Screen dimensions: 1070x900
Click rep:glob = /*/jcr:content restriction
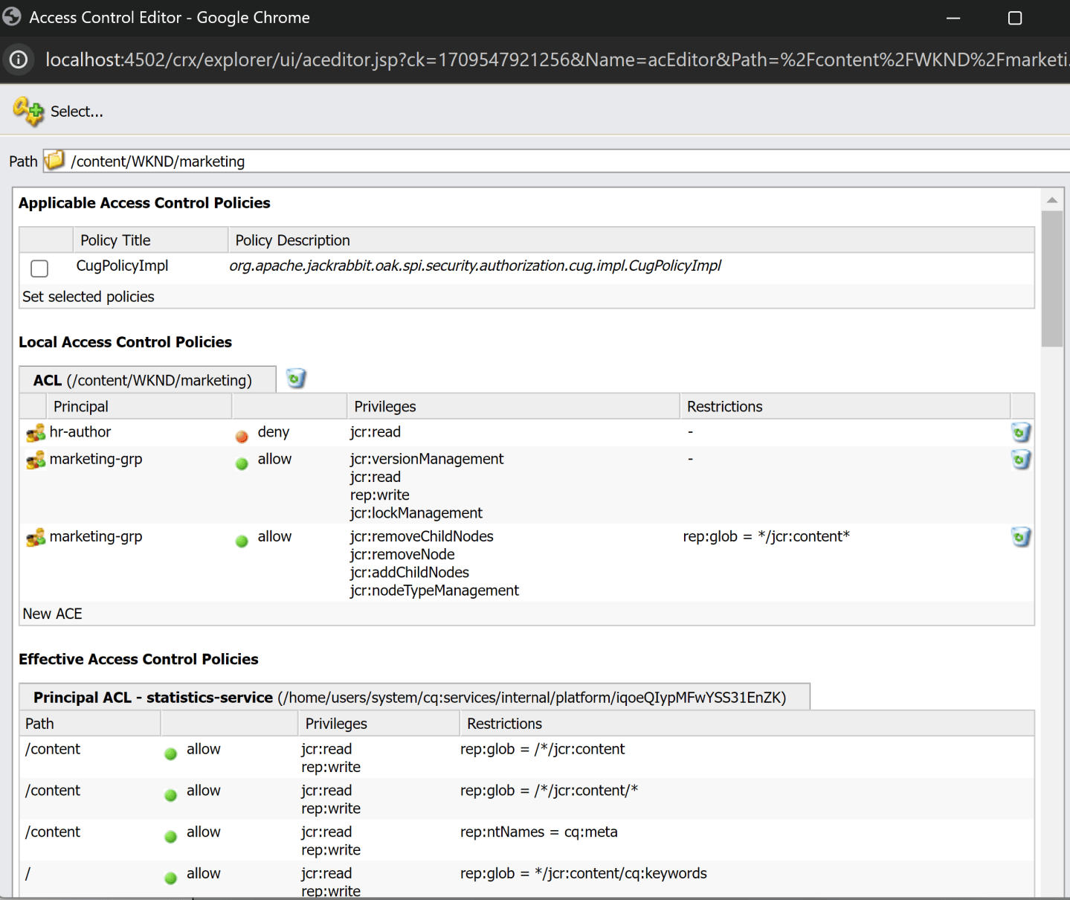click(542, 749)
